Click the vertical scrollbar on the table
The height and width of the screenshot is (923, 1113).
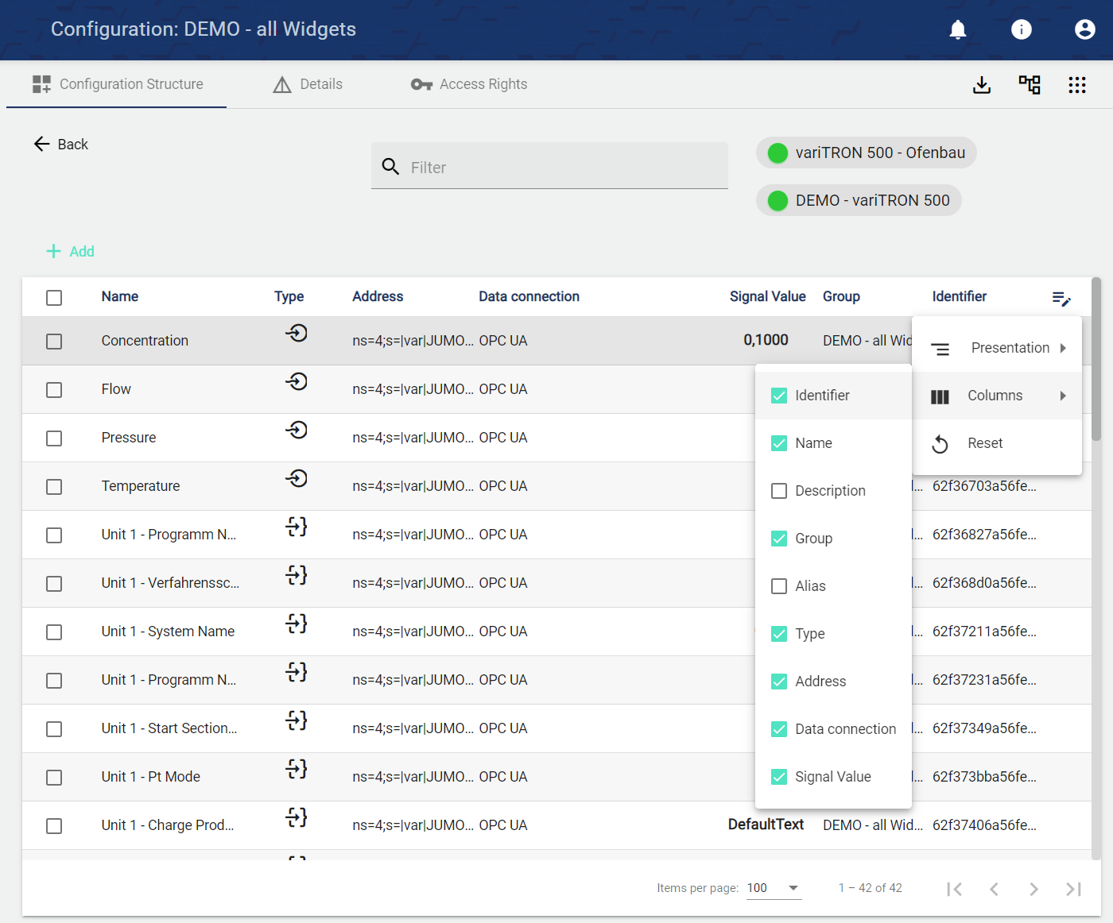[x=1096, y=359]
